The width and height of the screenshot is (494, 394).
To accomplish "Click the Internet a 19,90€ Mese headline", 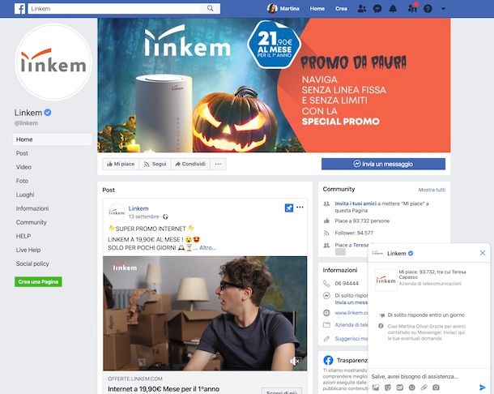I will pos(164,389).
